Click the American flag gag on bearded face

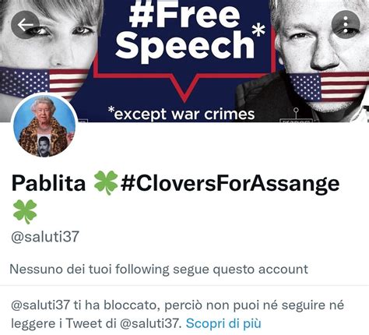pyautogui.click(x=329, y=87)
